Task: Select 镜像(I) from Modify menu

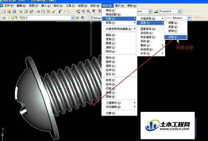Action: pos(119,43)
